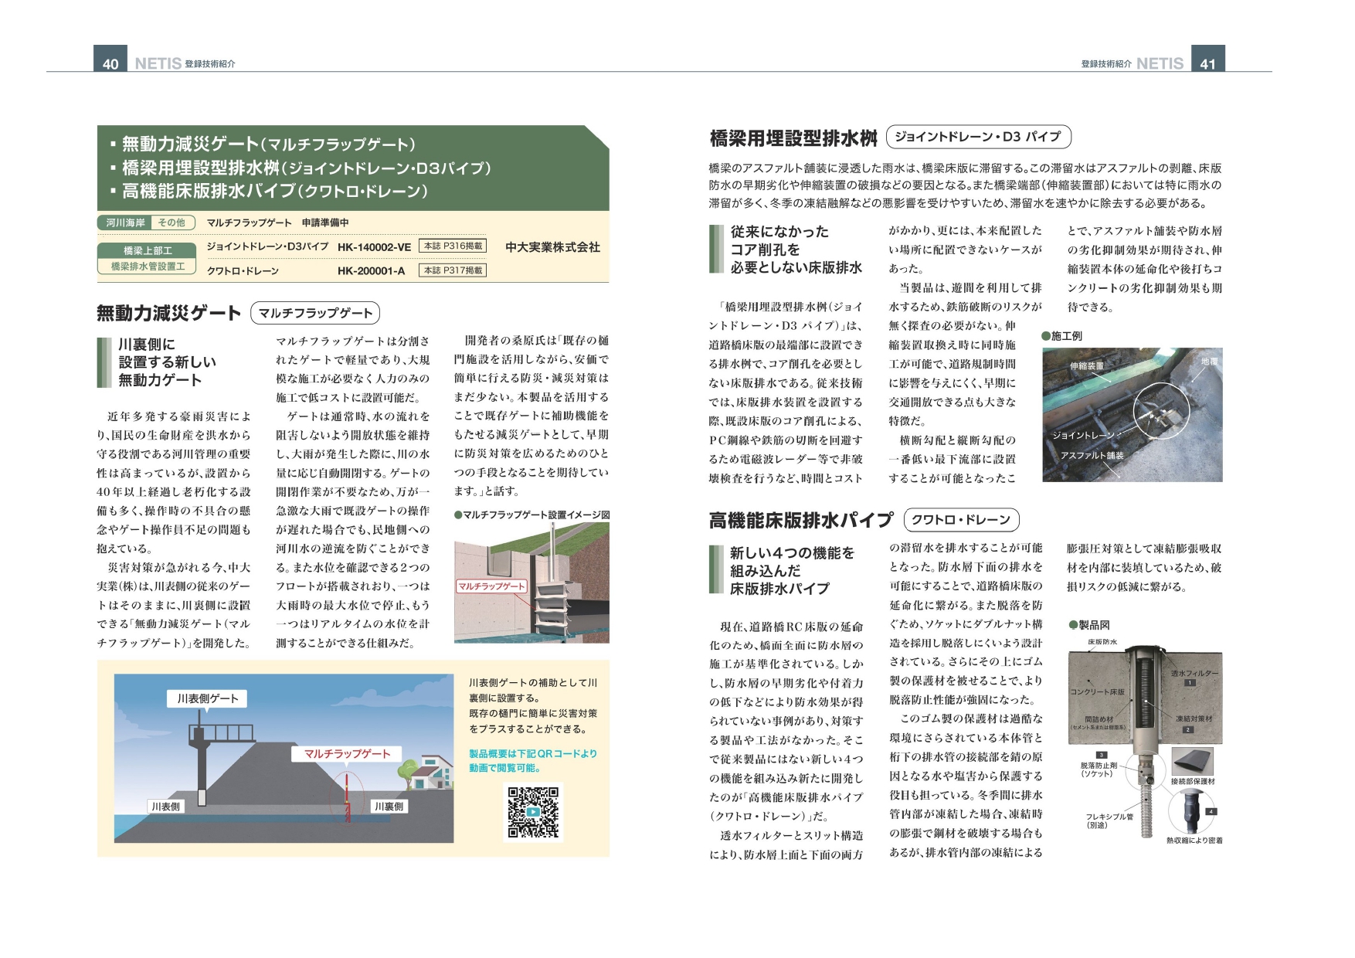
Task: Click the page number 40 box
Action: pyautogui.click(x=110, y=62)
